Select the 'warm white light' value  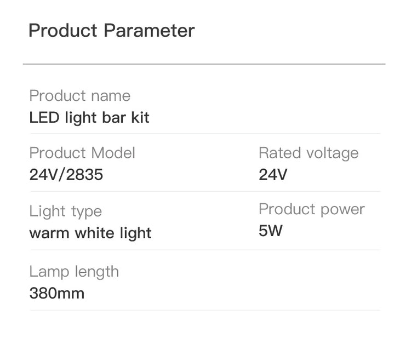coord(90,233)
